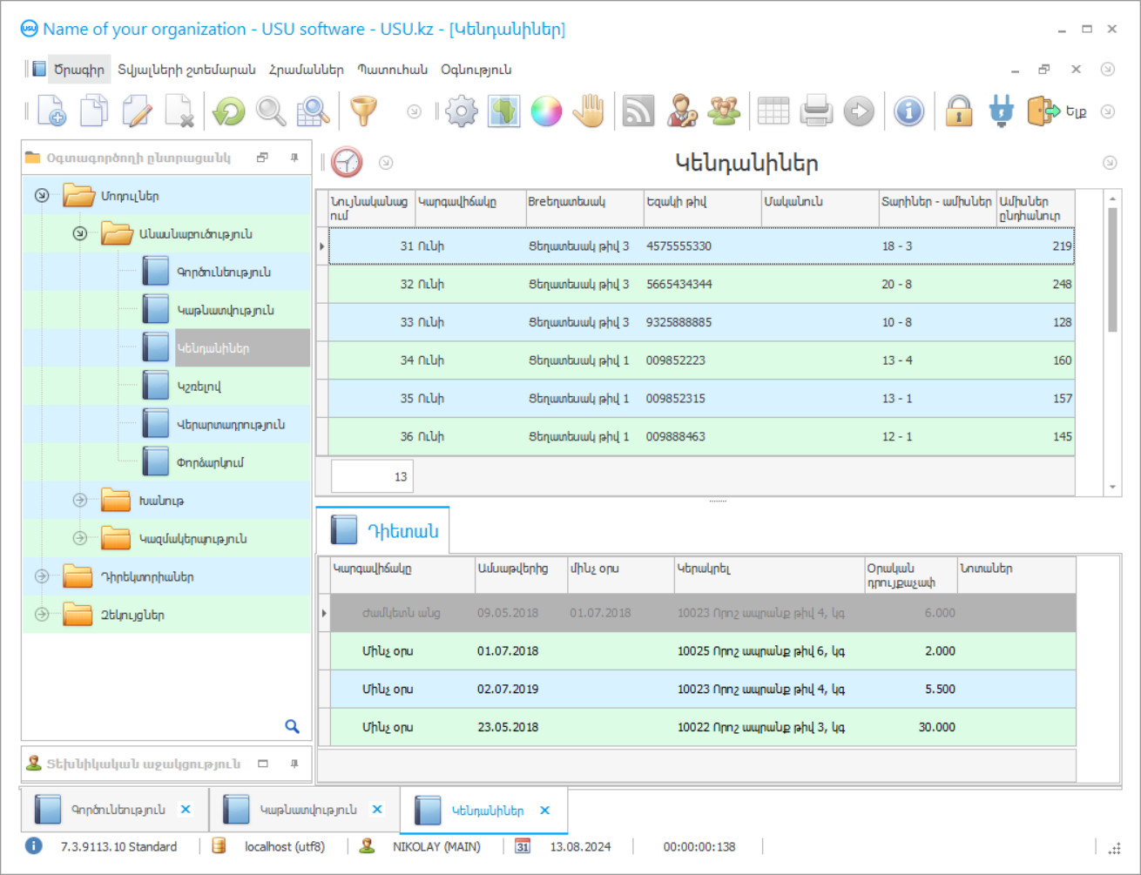Expand the circled arrow beside the clock icon
Screen dimensions: 1141x875
386,163
